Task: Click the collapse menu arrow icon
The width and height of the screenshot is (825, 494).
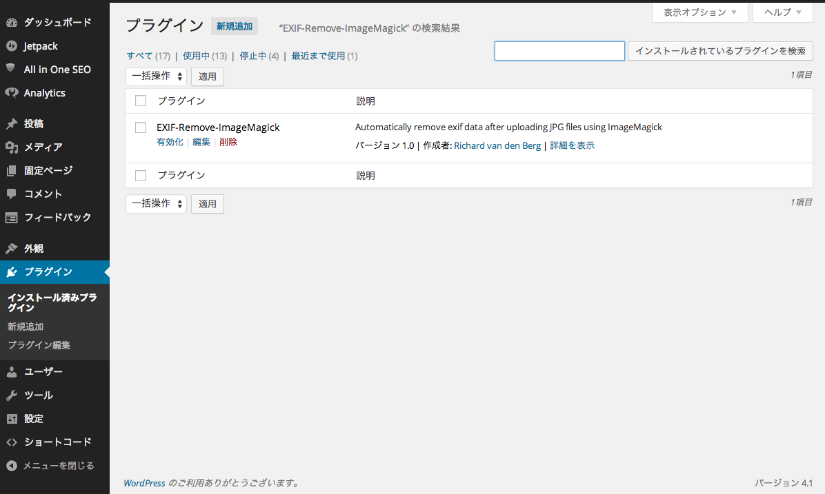Action: click(12, 466)
